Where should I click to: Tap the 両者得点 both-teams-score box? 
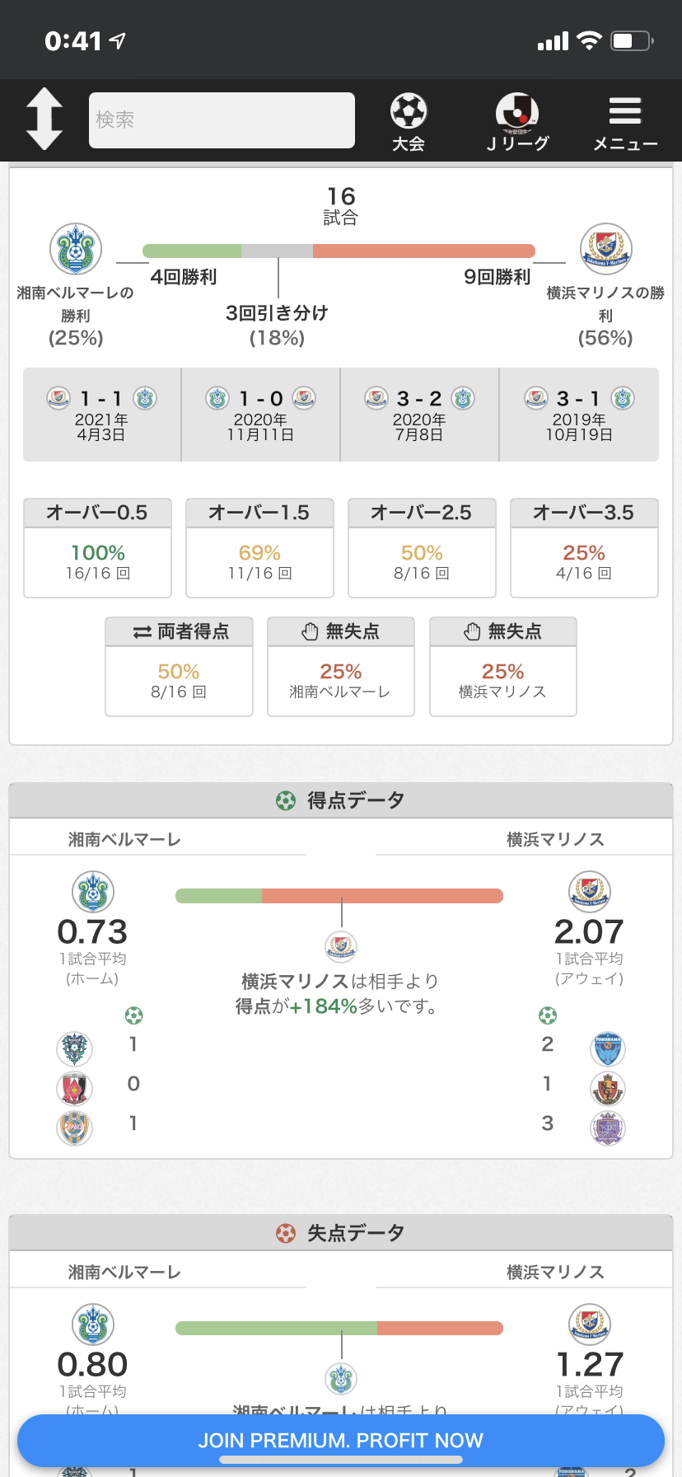[x=179, y=666]
